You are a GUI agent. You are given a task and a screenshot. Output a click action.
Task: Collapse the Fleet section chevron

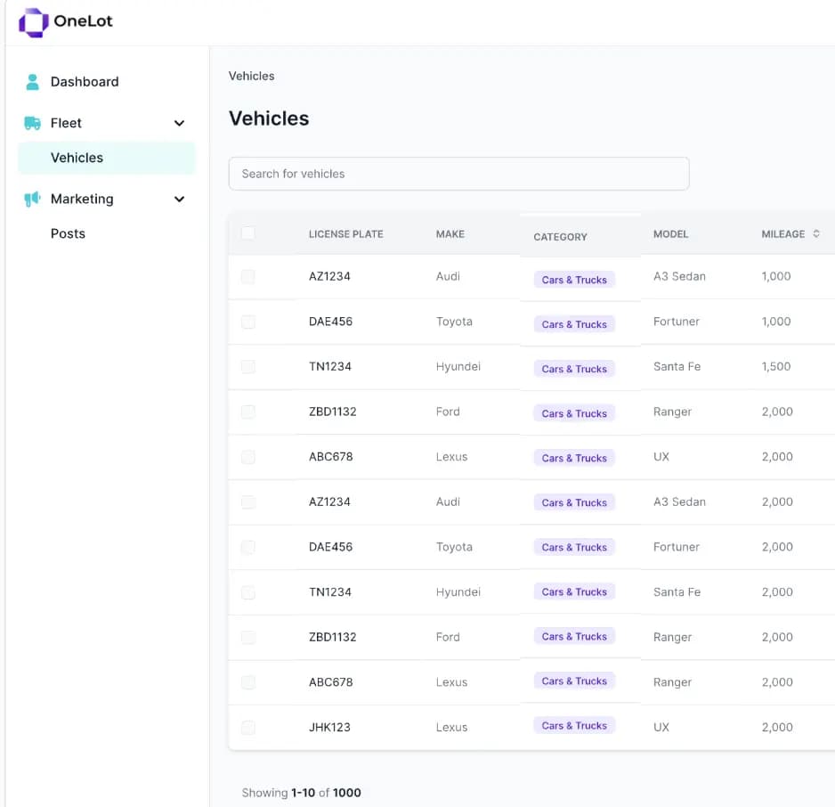pos(179,123)
